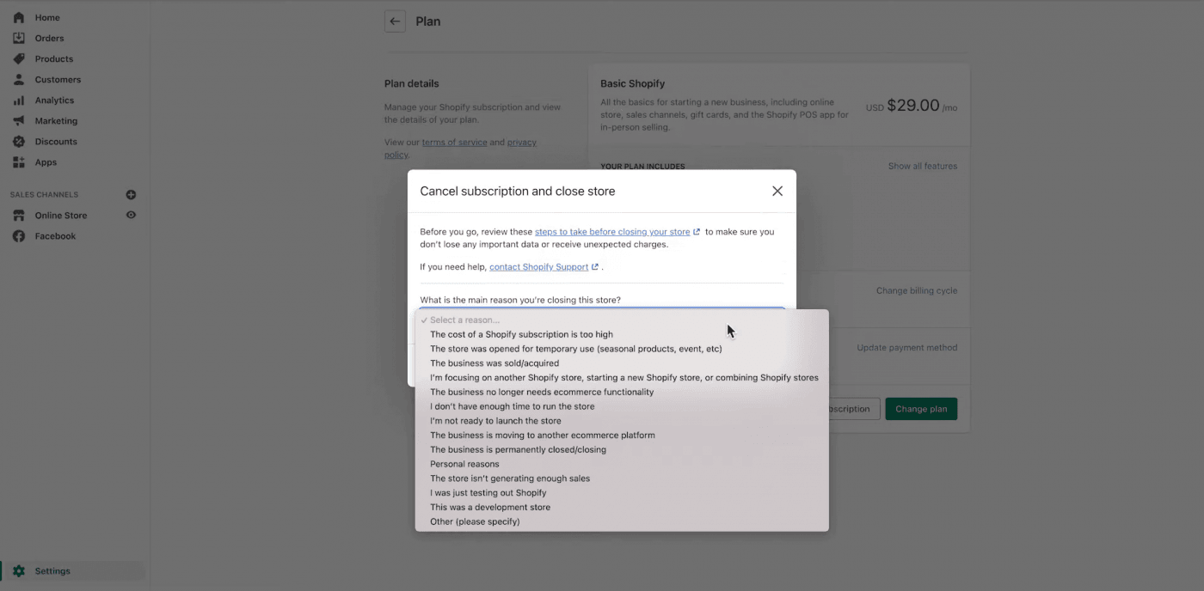Open Facebook sales channel

click(55, 235)
